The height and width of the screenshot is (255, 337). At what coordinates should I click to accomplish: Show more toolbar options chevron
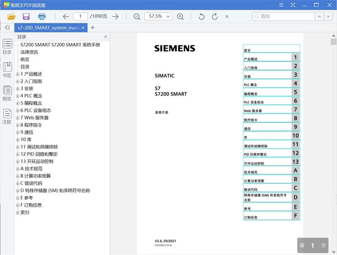pos(227,16)
